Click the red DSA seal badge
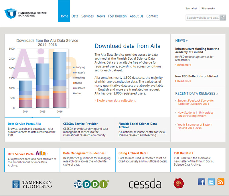Screen dimensions: 229x196 click(x=179, y=183)
